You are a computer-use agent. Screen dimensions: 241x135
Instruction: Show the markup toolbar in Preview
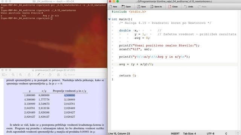tap(58, 75)
